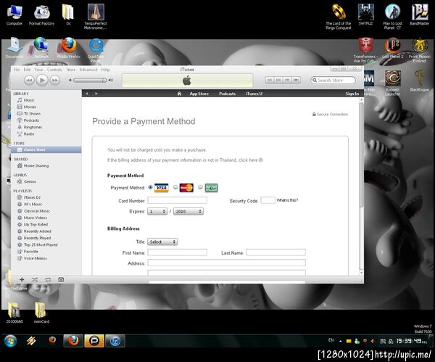Click the billing address click here link
The height and width of the screenshot is (362, 435).
(x=251, y=160)
